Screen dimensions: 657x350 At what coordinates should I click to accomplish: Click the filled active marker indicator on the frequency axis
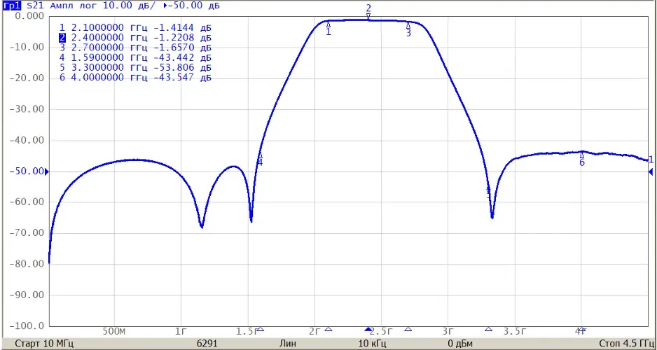coord(368,329)
